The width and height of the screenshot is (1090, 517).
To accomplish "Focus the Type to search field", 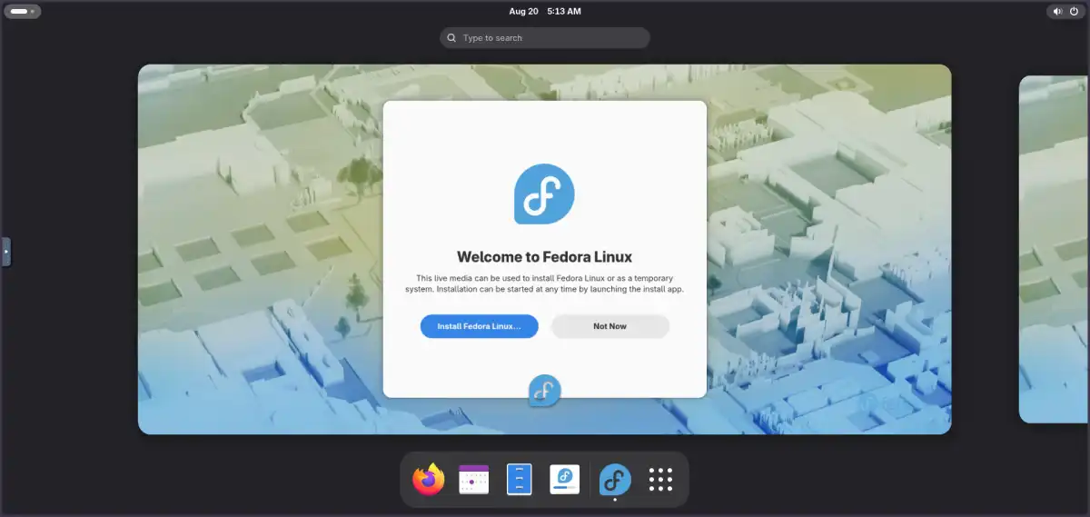I will pos(545,38).
